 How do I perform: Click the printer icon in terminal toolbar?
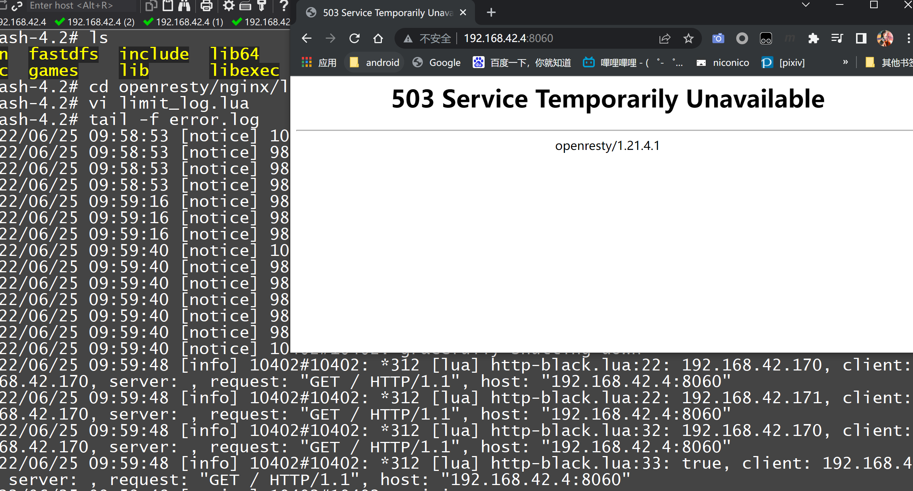(x=206, y=6)
